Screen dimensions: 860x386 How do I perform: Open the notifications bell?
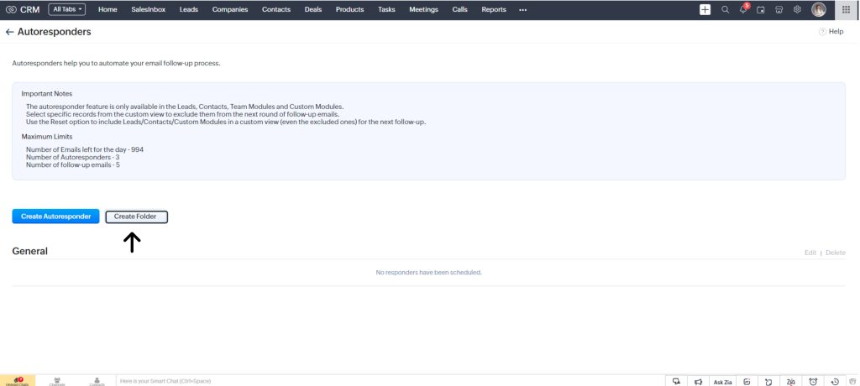pos(743,9)
